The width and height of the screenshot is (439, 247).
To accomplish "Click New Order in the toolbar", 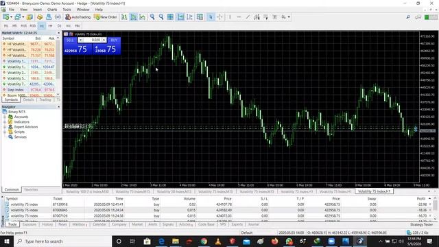I will tap(106, 17).
